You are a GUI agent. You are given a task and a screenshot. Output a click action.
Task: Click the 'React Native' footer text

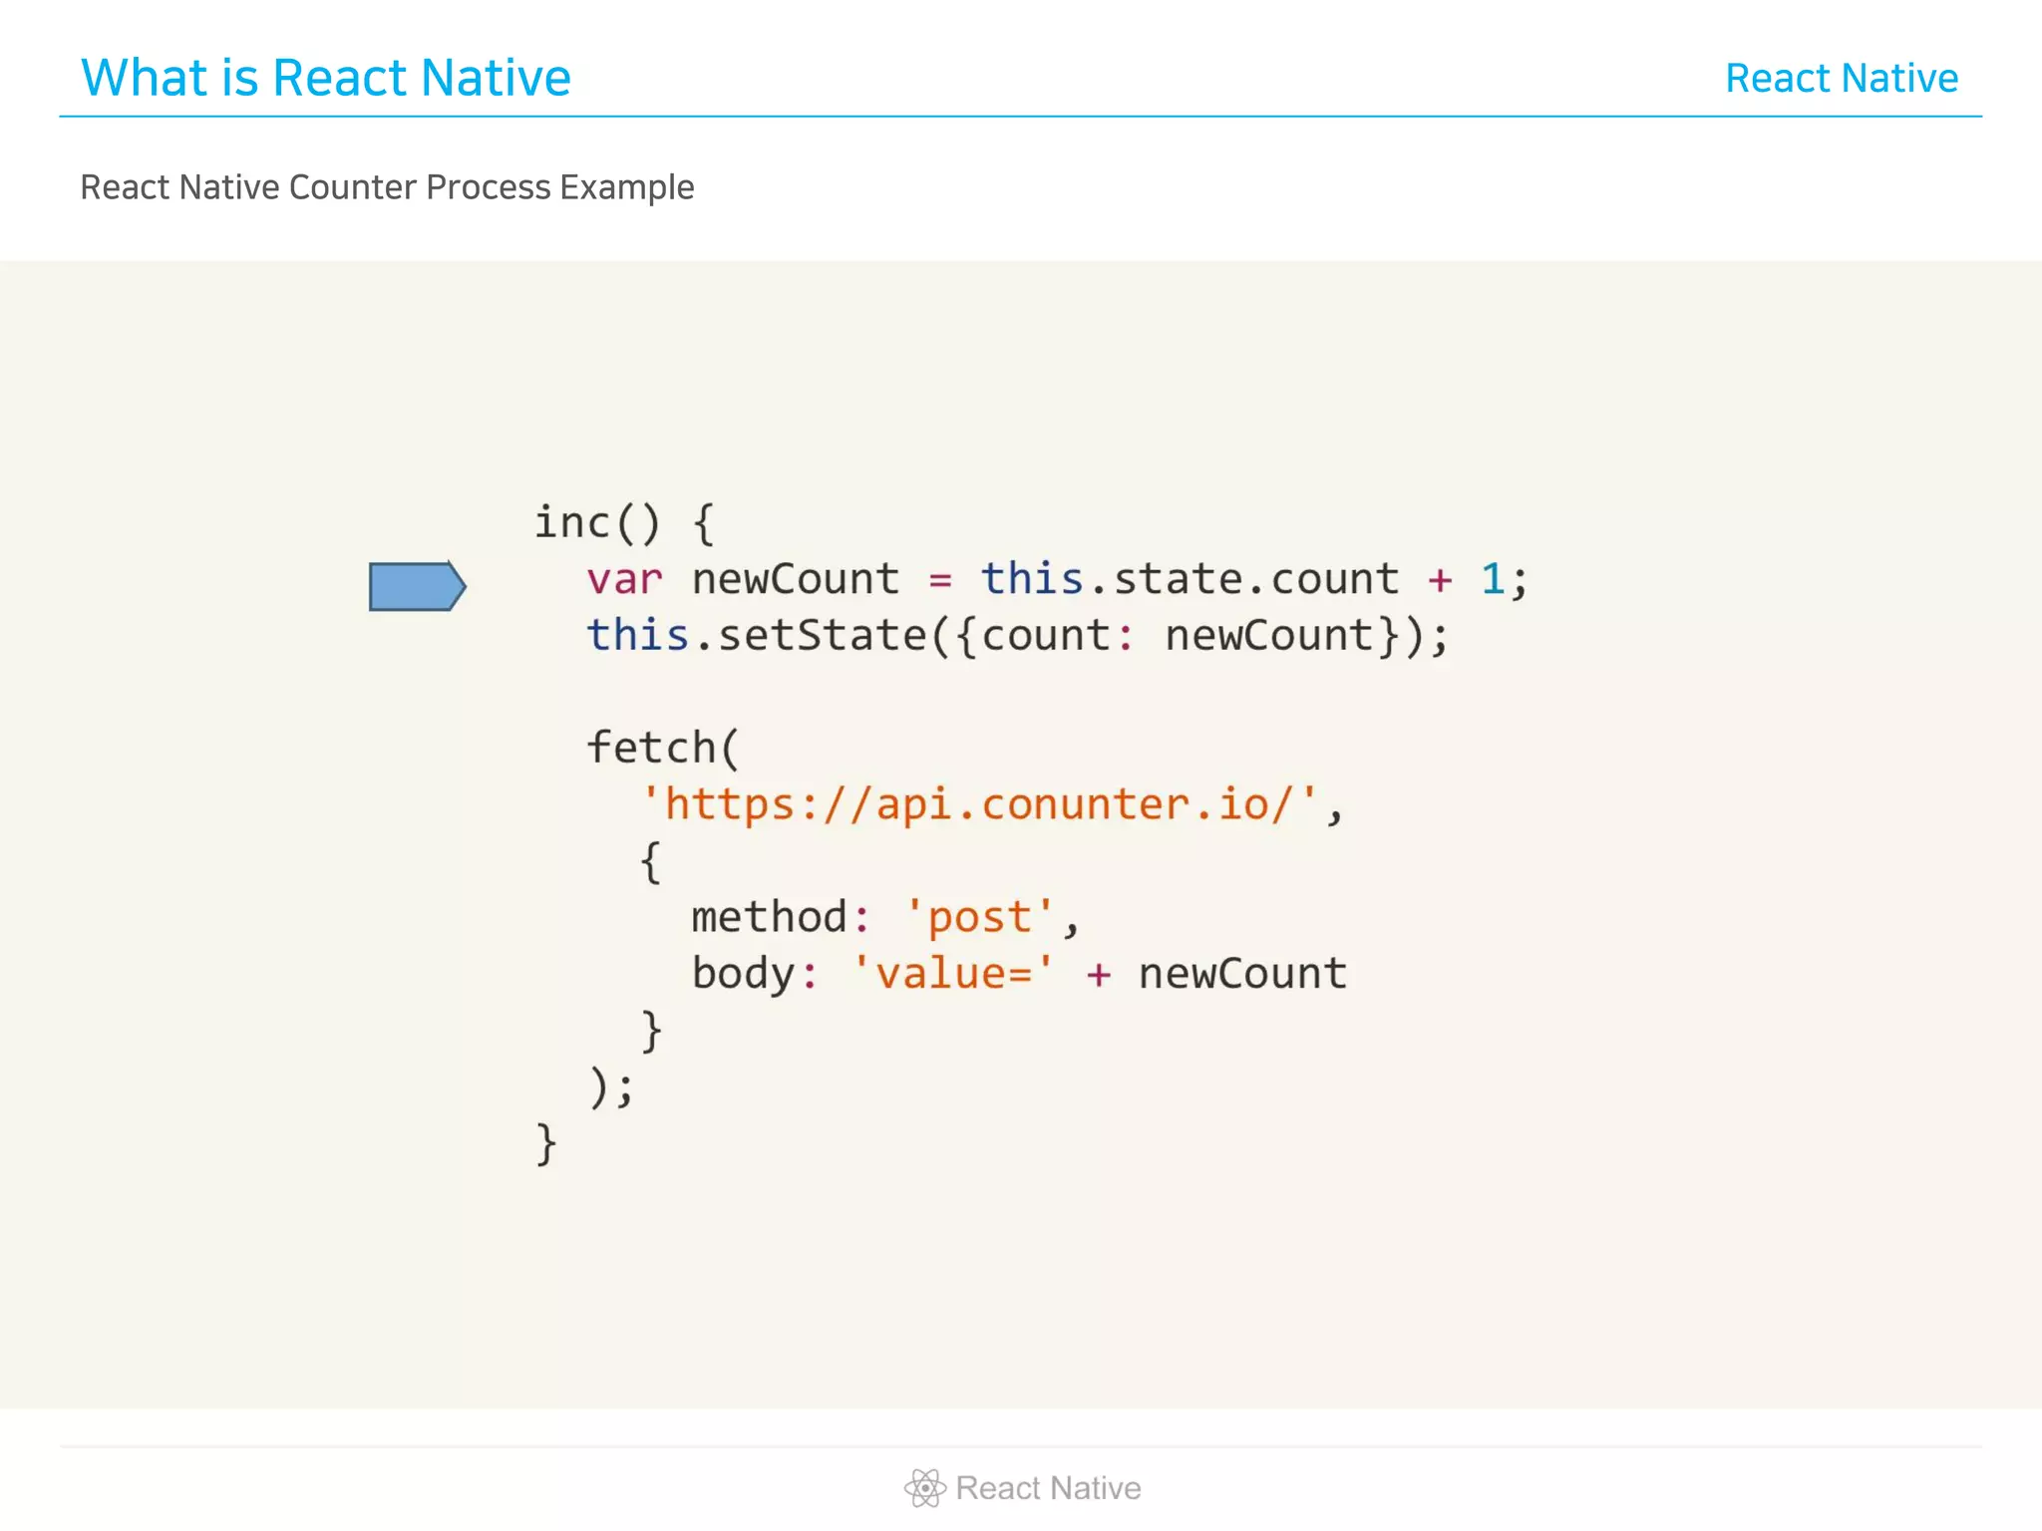tap(1048, 1488)
